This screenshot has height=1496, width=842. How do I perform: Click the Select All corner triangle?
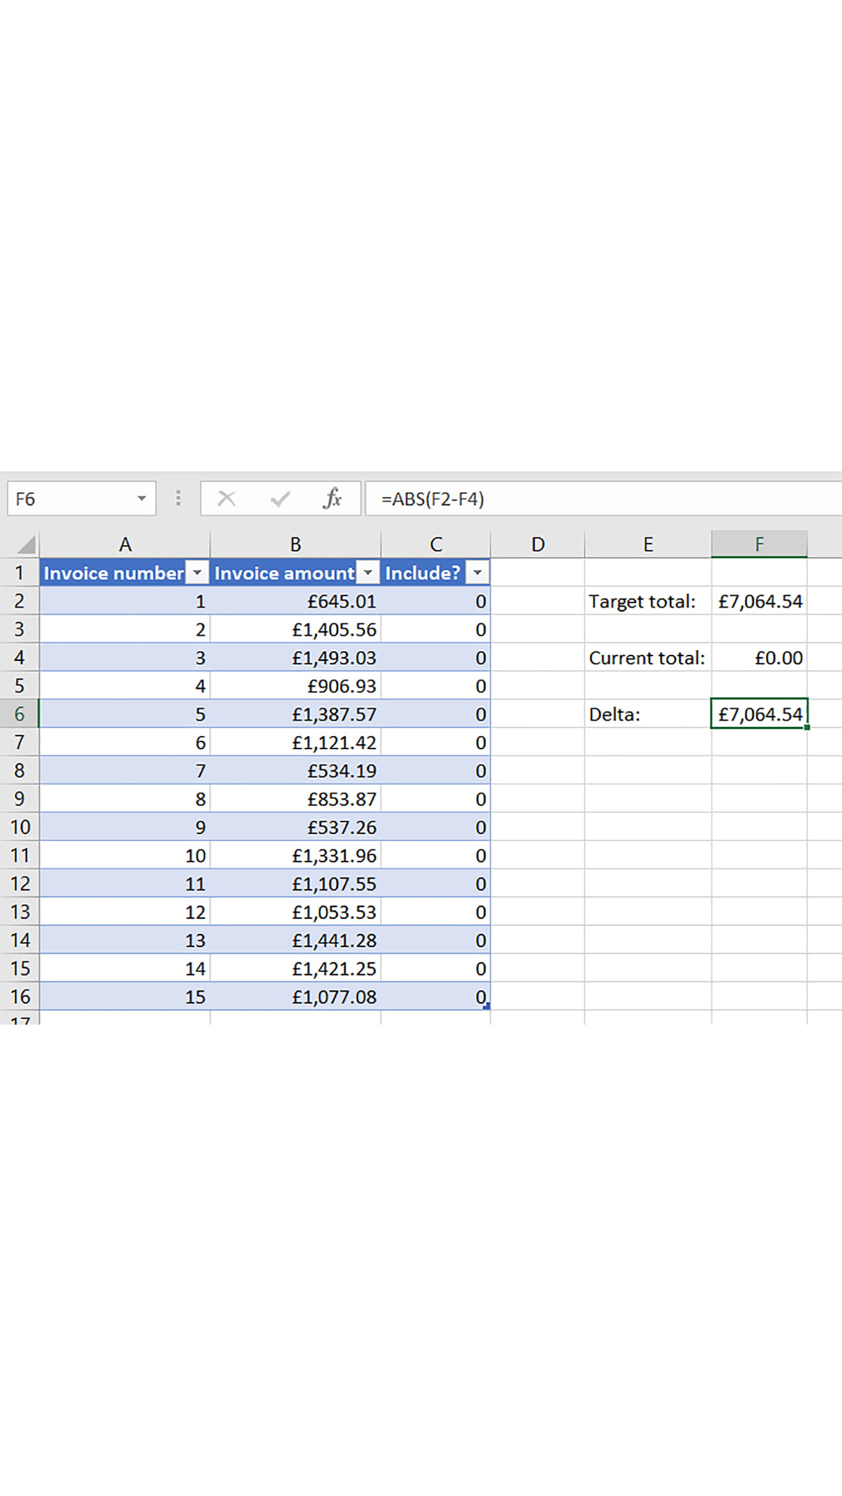[x=26, y=545]
